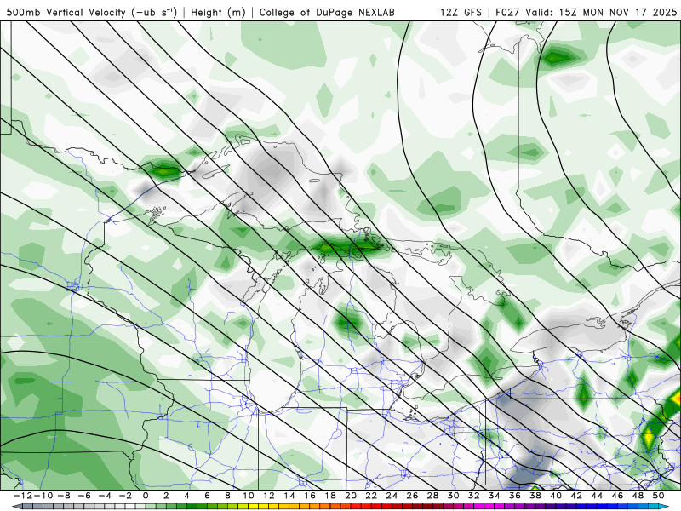Click the '30' color scale label

point(453,496)
